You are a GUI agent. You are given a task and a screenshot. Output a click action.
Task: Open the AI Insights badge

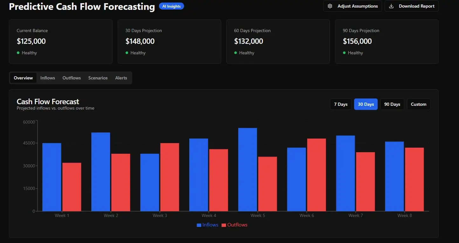tap(171, 6)
